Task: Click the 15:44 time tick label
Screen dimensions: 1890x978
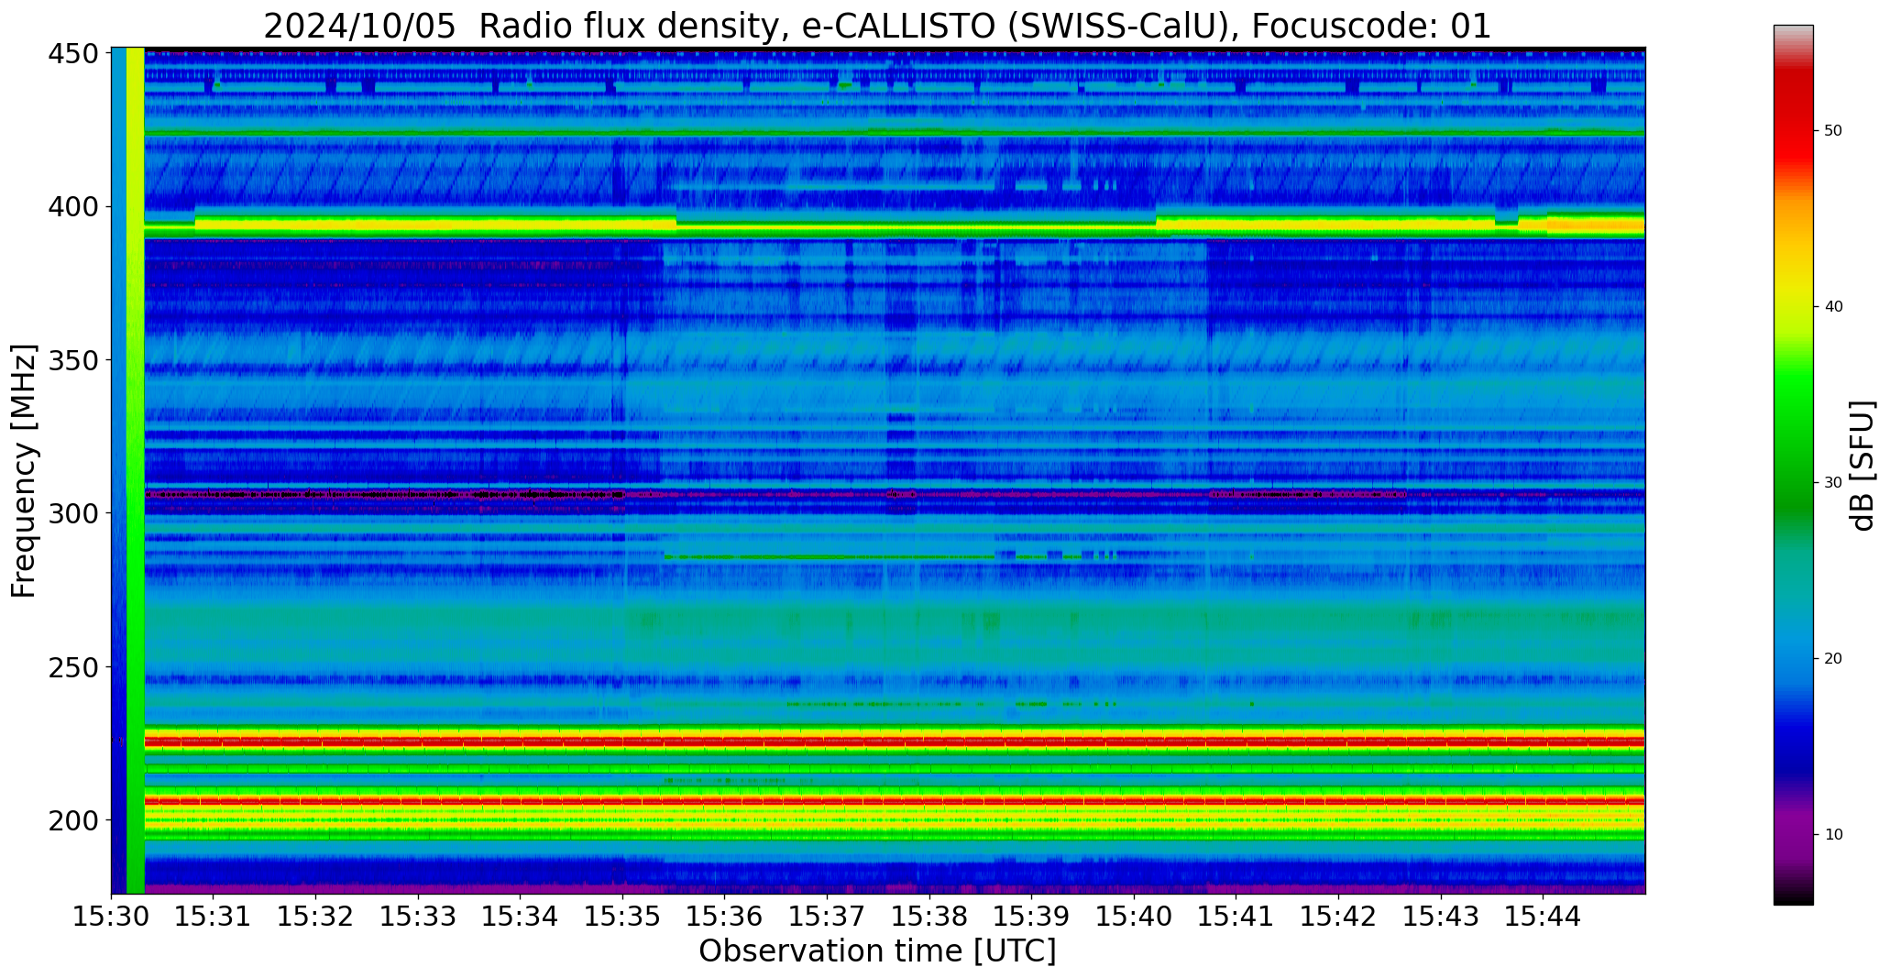Action: coord(1543,916)
